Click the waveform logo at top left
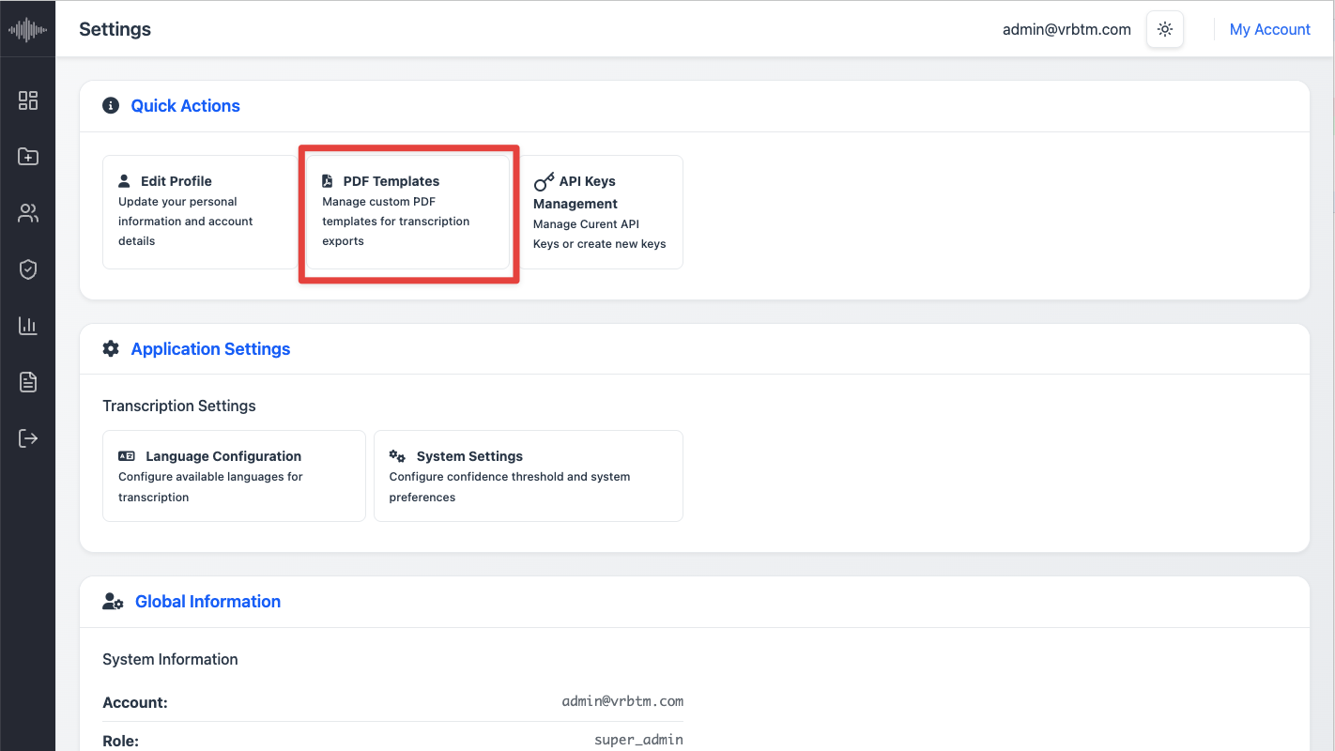This screenshot has width=1335, height=751. pyautogui.click(x=27, y=29)
